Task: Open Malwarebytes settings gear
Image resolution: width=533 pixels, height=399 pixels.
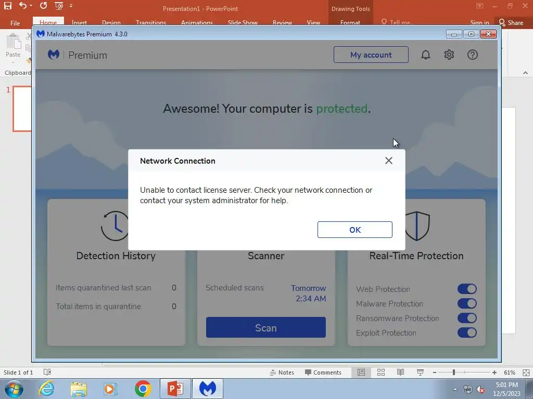Action: tap(449, 55)
